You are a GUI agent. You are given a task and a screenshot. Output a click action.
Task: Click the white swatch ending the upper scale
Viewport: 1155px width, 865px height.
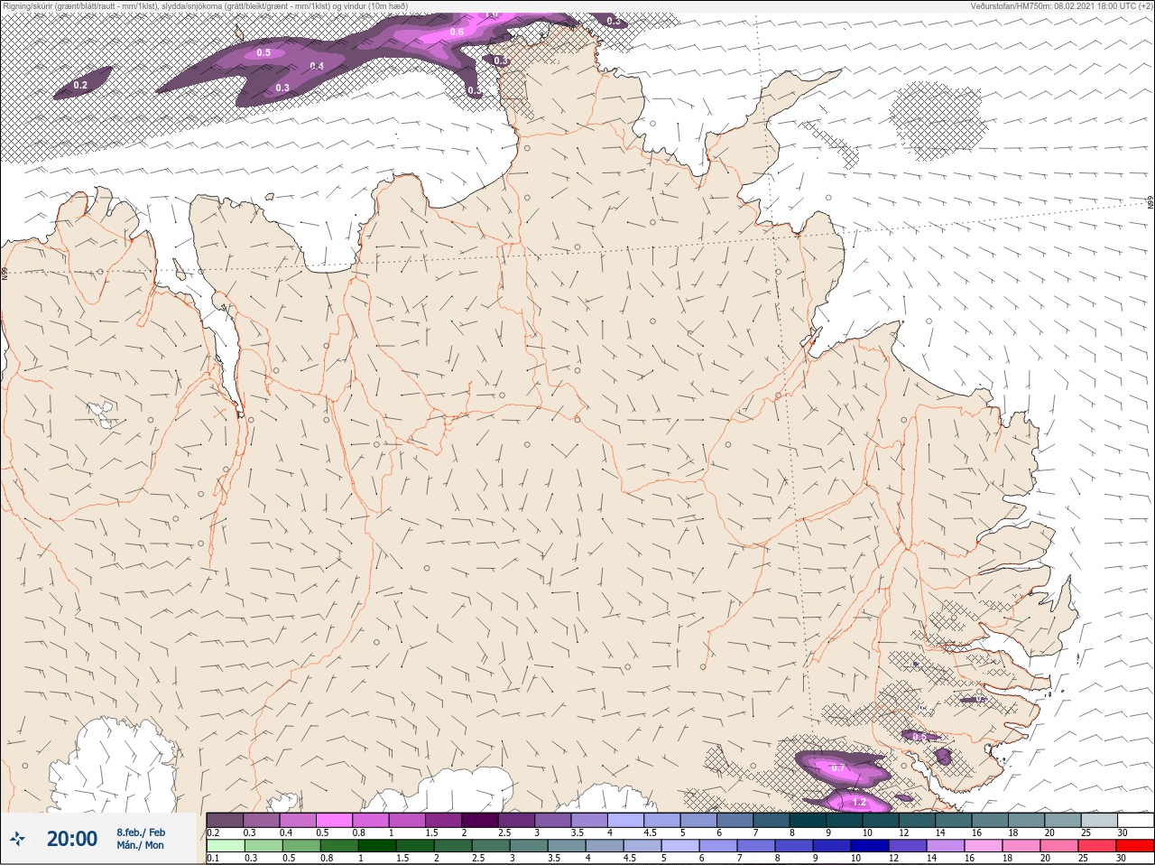pyautogui.click(x=1135, y=820)
